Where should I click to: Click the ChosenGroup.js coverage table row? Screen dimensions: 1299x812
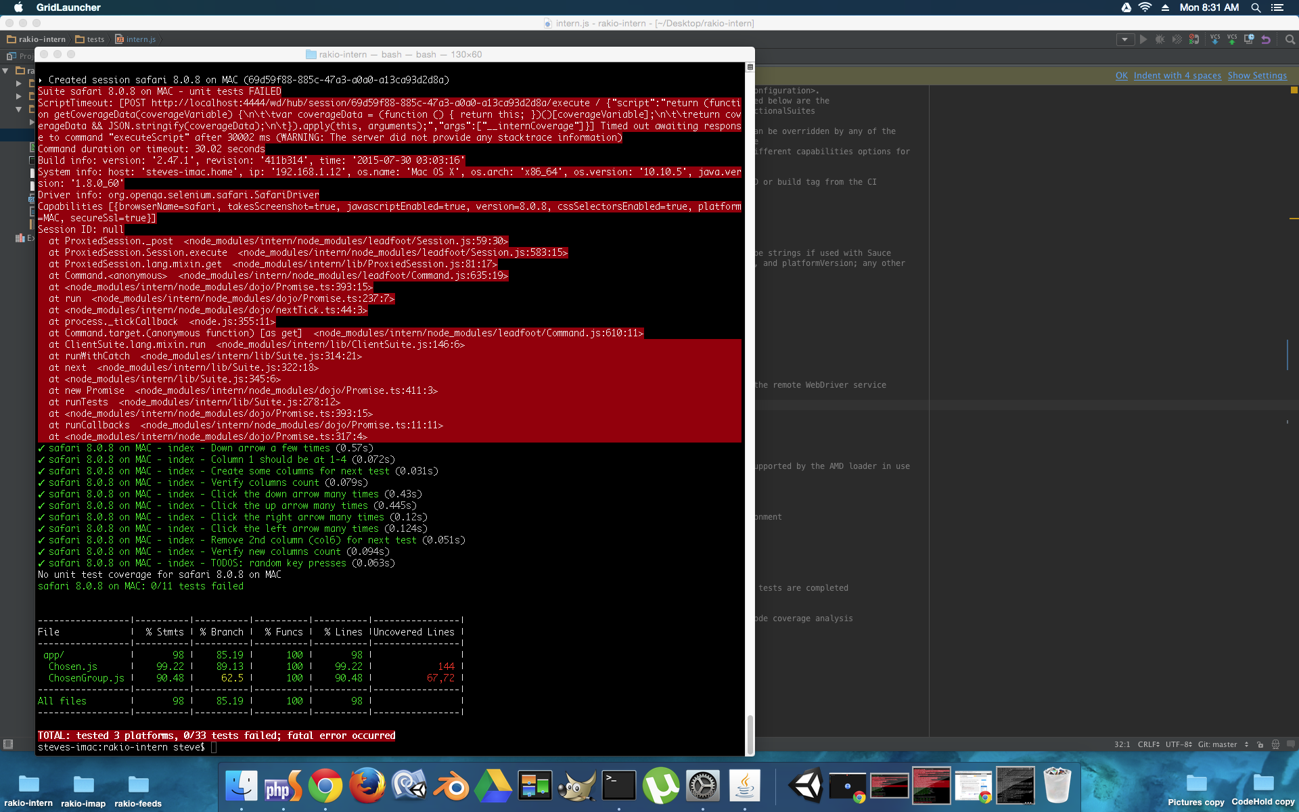[x=250, y=678]
